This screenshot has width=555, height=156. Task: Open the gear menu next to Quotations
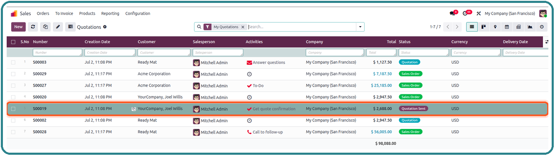point(105,27)
